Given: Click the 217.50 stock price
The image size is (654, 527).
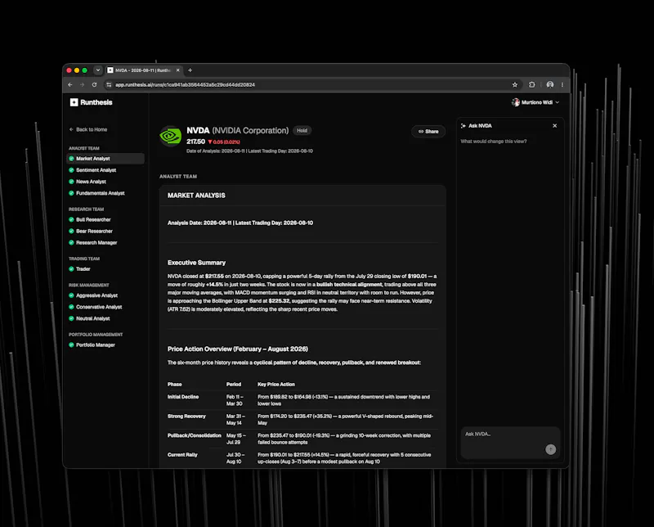Looking at the screenshot, I should pyautogui.click(x=195, y=142).
